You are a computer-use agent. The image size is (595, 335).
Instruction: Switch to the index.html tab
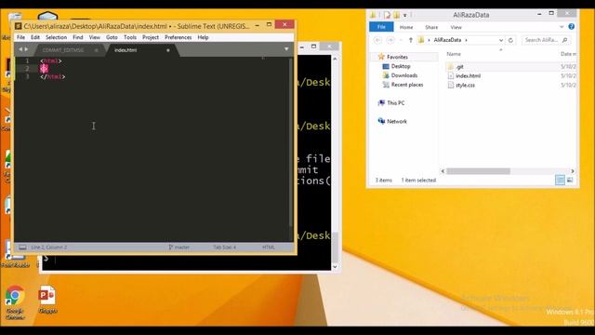(x=126, y=50)
